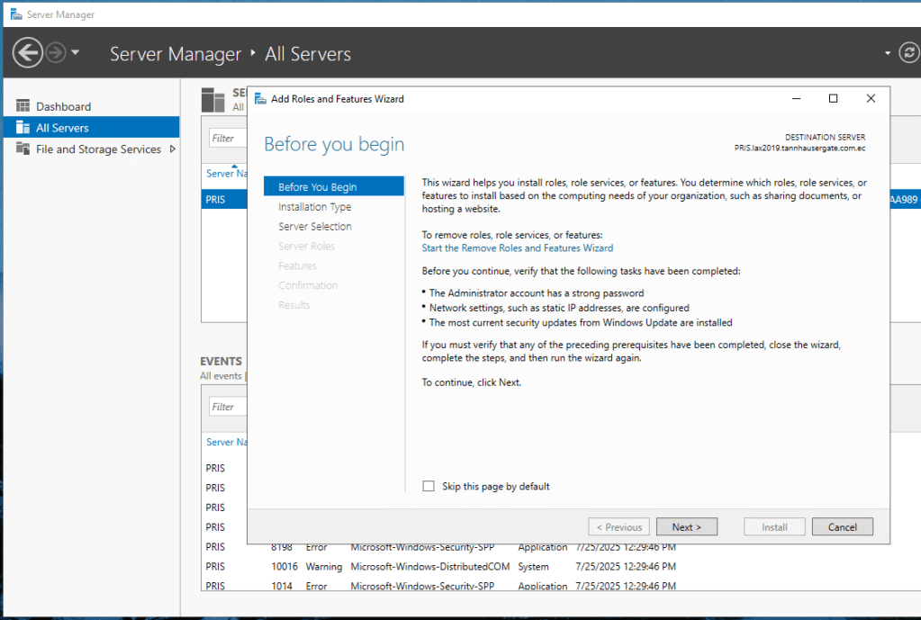Open the dropdown arrow beside refresh icon
The height and width of the screenshot is (620, 921).
click(x=888, y=53)
